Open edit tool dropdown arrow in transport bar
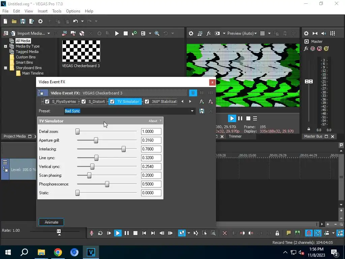The width and height of the screenshot is (345, 259). [189, 233]
